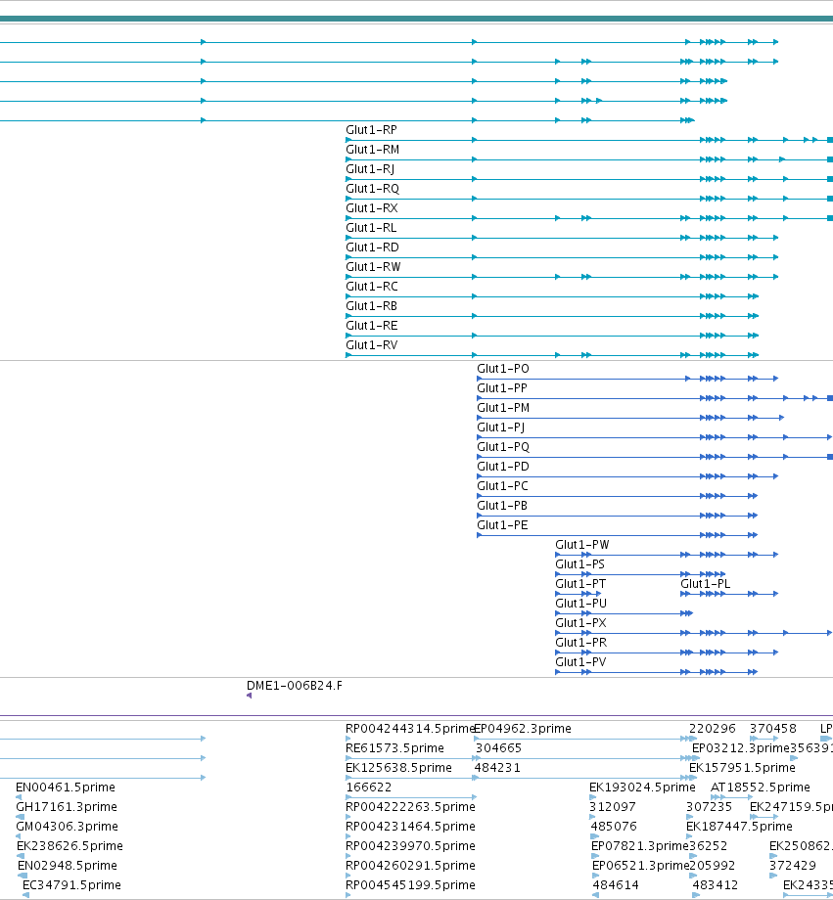The height and width of the screenshot is (900, 833).
Task: Select the Glut1-RB transcript label
Action: (371, 306)
